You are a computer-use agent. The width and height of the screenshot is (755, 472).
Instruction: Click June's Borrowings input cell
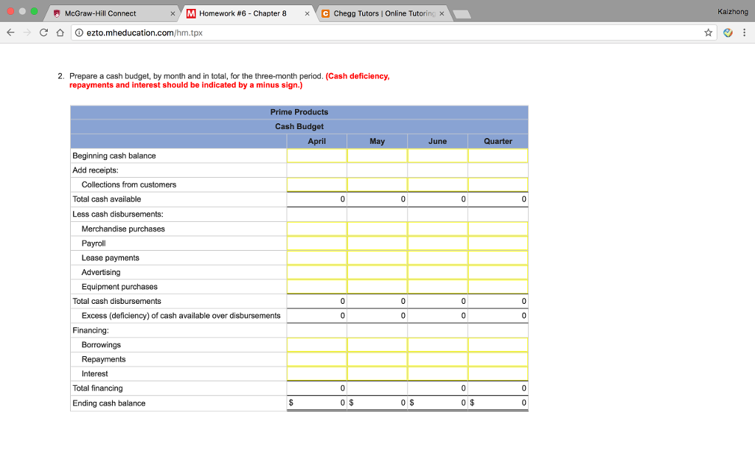(437, 344)
